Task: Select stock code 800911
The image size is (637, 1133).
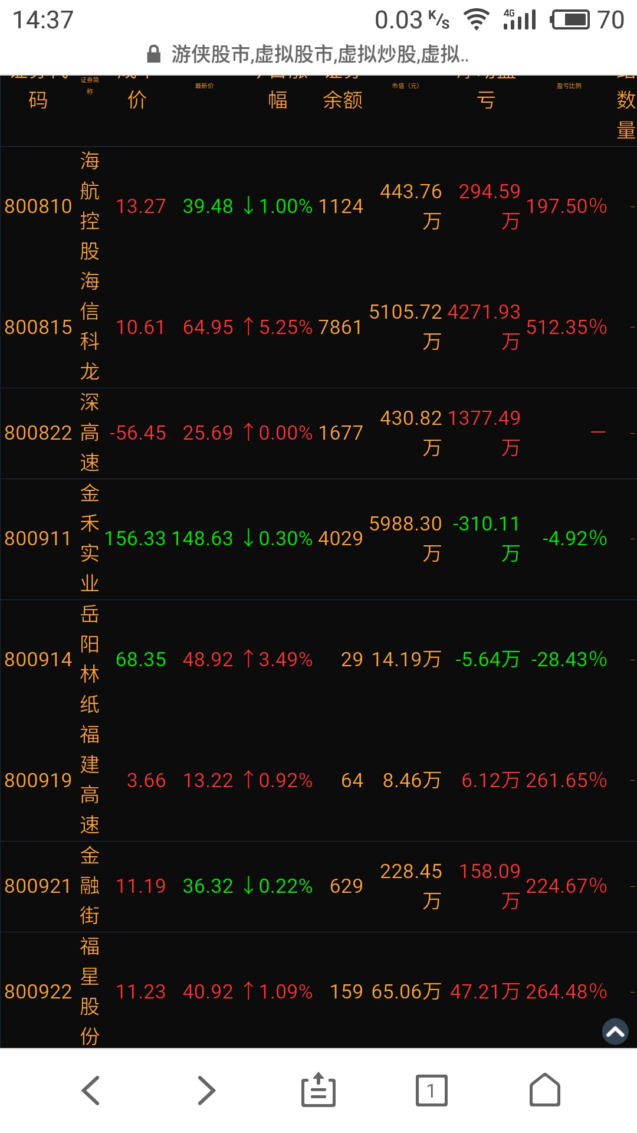Action: pyautogui.click(x=38, y=538)
